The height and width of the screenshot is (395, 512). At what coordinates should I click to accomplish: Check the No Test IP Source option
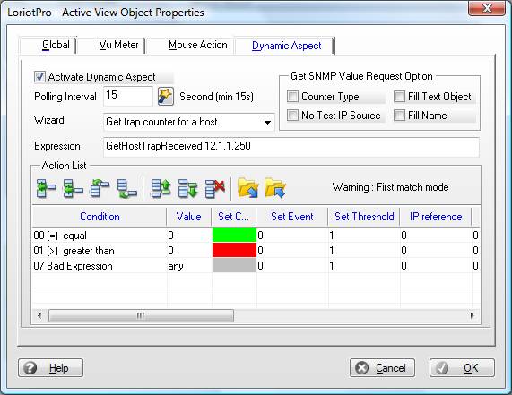(292, 116)
